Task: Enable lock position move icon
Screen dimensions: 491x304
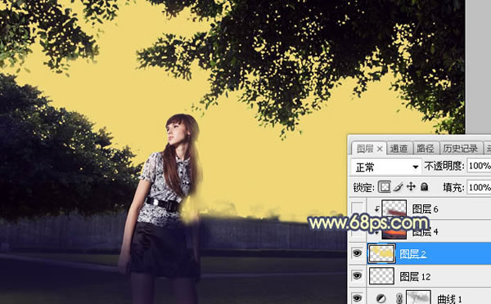Action: point(411,187)
